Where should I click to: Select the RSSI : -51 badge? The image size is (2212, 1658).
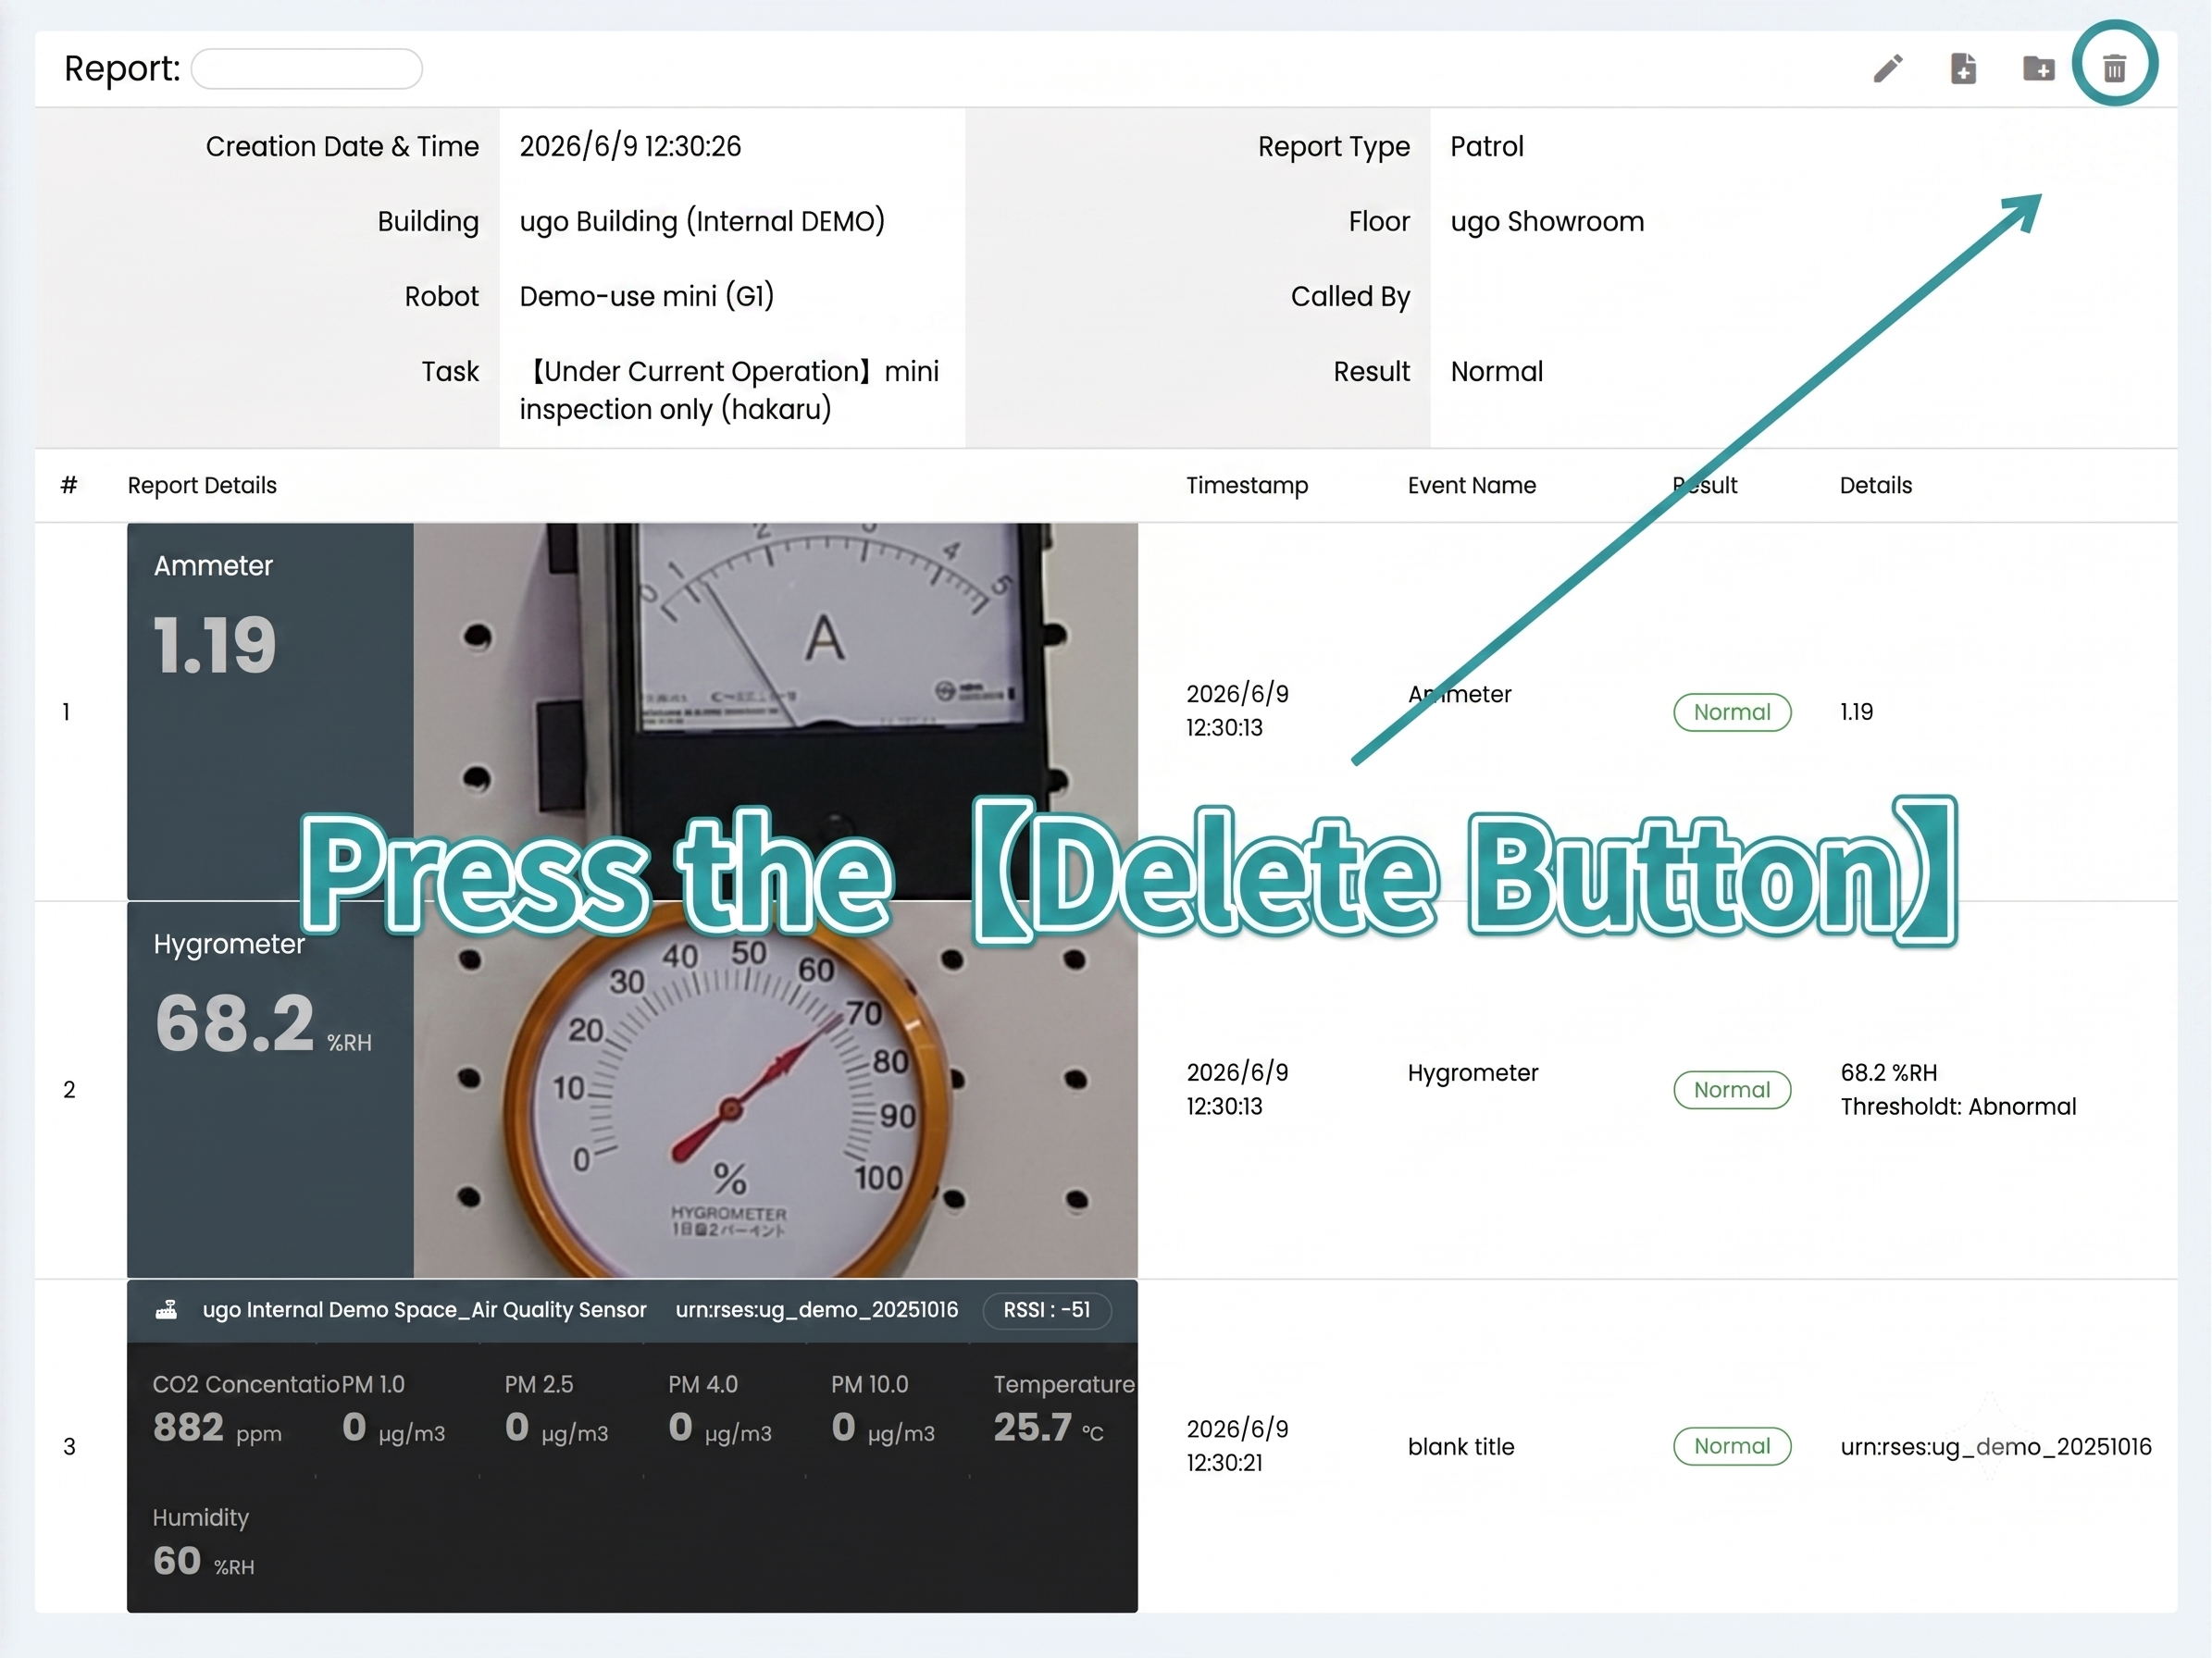point(1047,1309)
